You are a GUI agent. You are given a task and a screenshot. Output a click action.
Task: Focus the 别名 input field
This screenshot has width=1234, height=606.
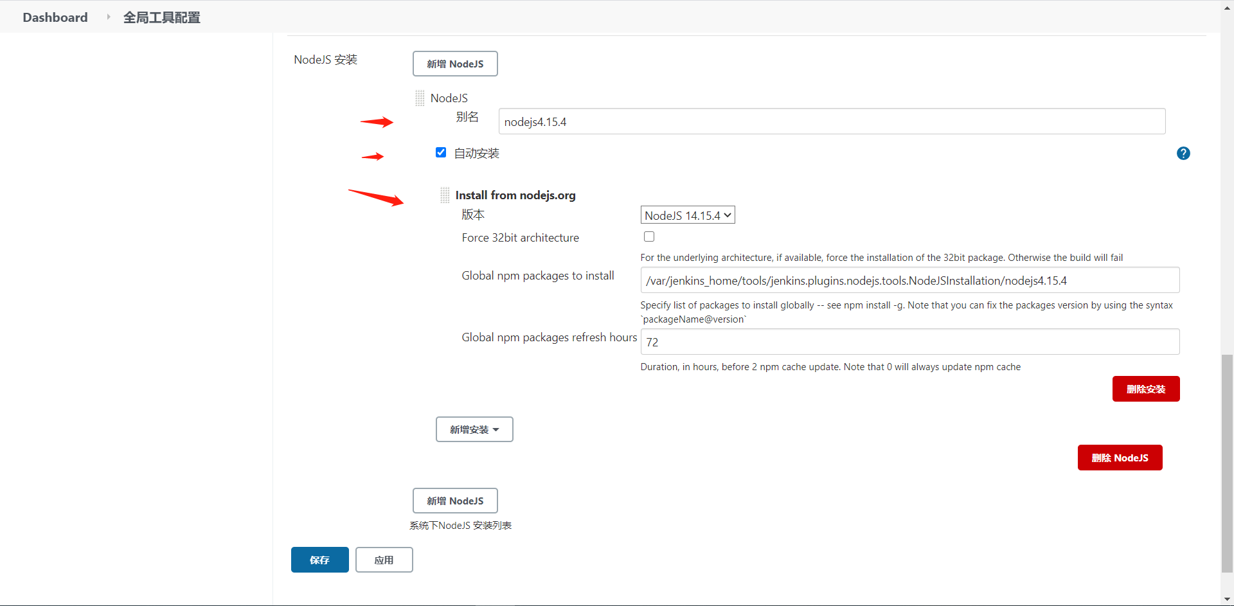[x=832, y=121]
